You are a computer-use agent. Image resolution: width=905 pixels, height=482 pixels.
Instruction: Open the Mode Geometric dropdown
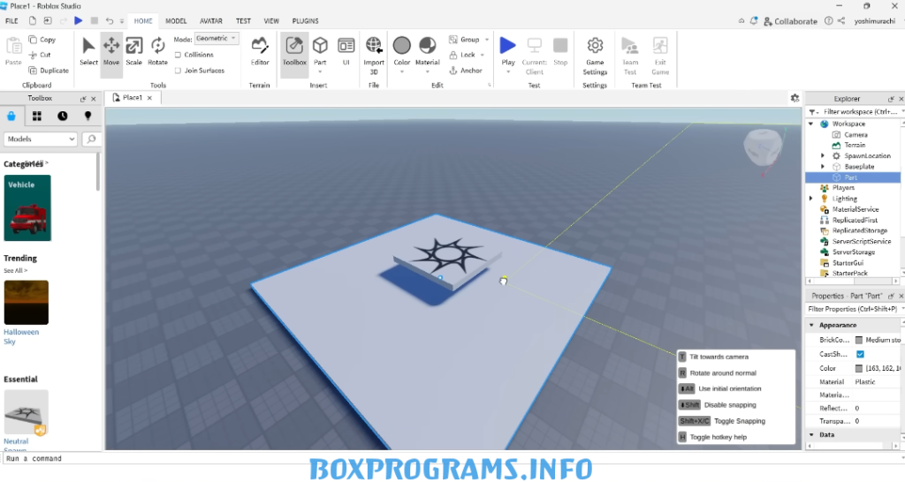(x=217, y=39)
